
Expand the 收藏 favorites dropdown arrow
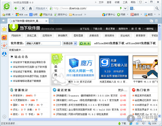point(13,14)
